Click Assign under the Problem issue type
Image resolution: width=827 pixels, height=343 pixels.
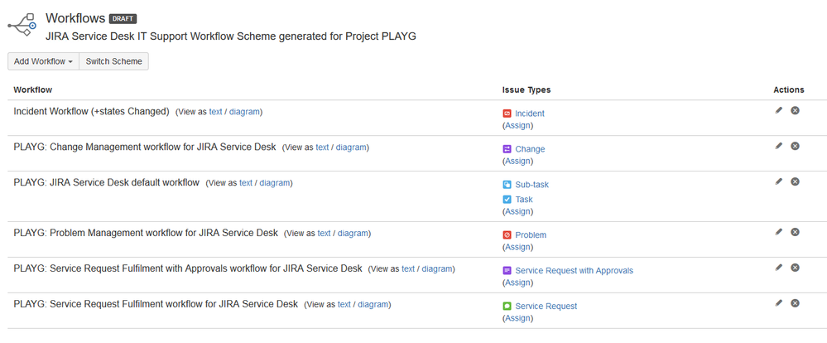click(x=517, y=247)
